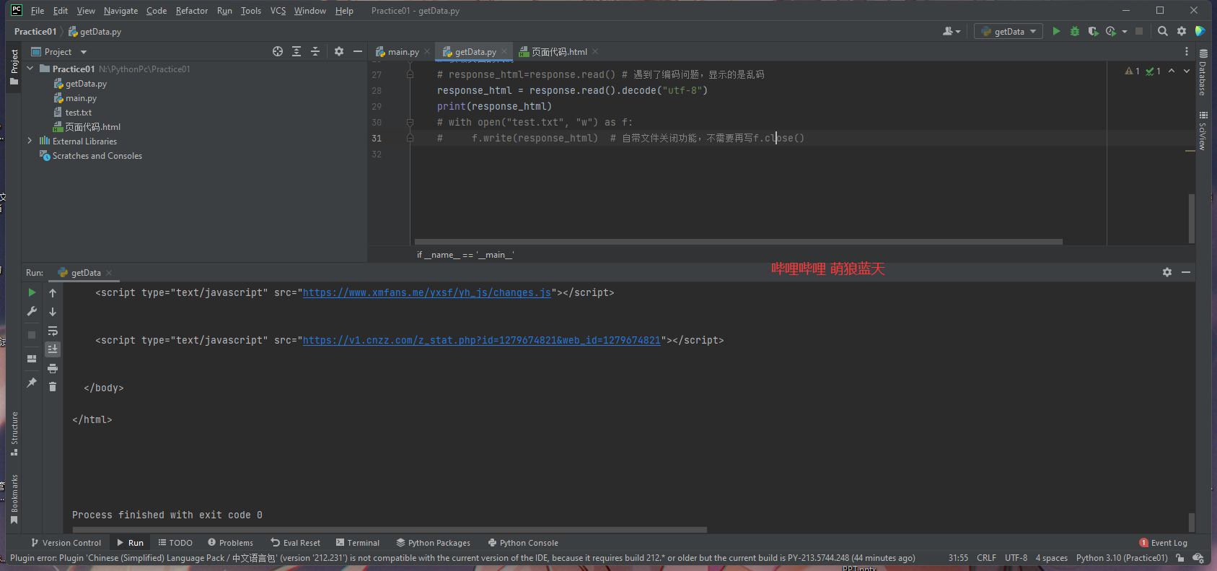Viewport: 1217px width, 571px height.
Task: Select main.py in project tree
Action: pos(81,97)
